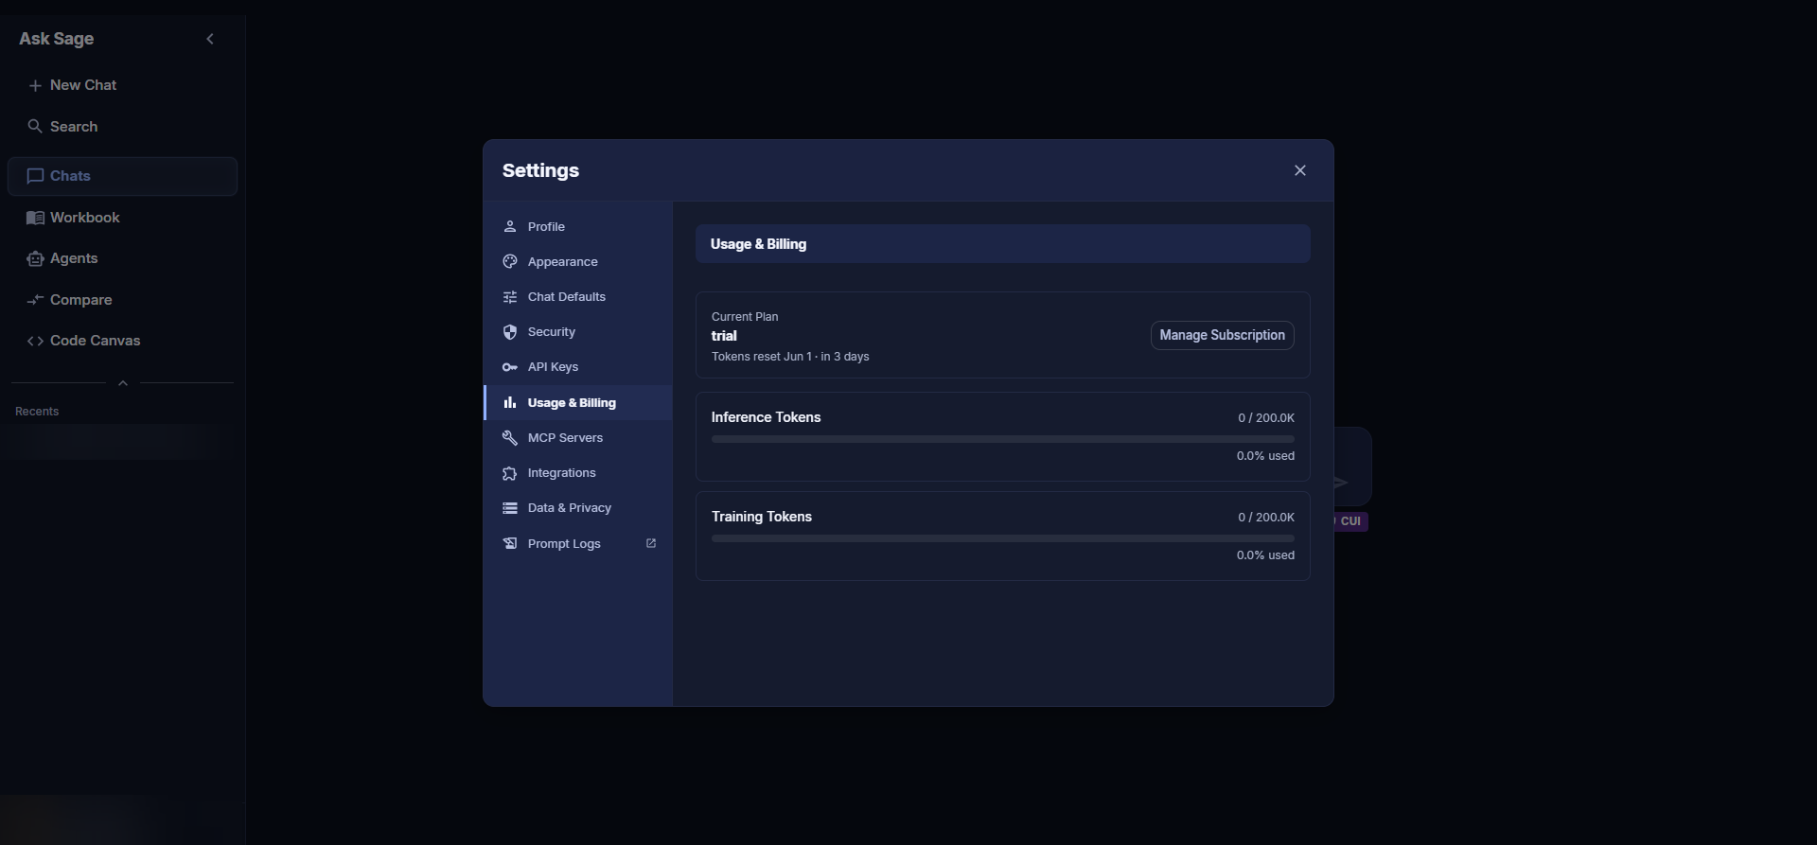Click 'Tokens reset Jun 1 · in 3 days'
1817x845 pixels.
(790, 357)
